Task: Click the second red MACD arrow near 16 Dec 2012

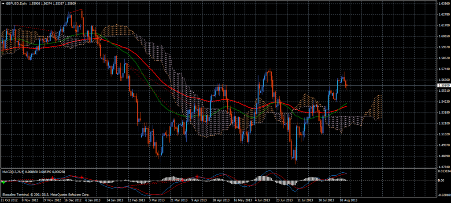Action: click(x=82, y=177)
